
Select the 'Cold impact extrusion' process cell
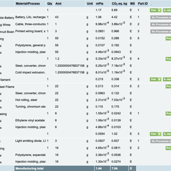click(31, 73)
